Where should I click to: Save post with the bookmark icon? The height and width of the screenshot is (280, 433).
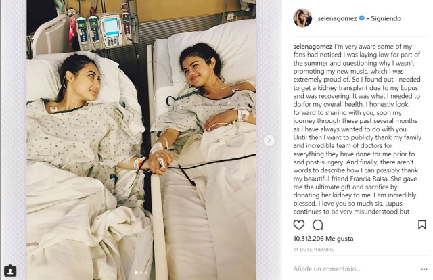tap(421, 225)
